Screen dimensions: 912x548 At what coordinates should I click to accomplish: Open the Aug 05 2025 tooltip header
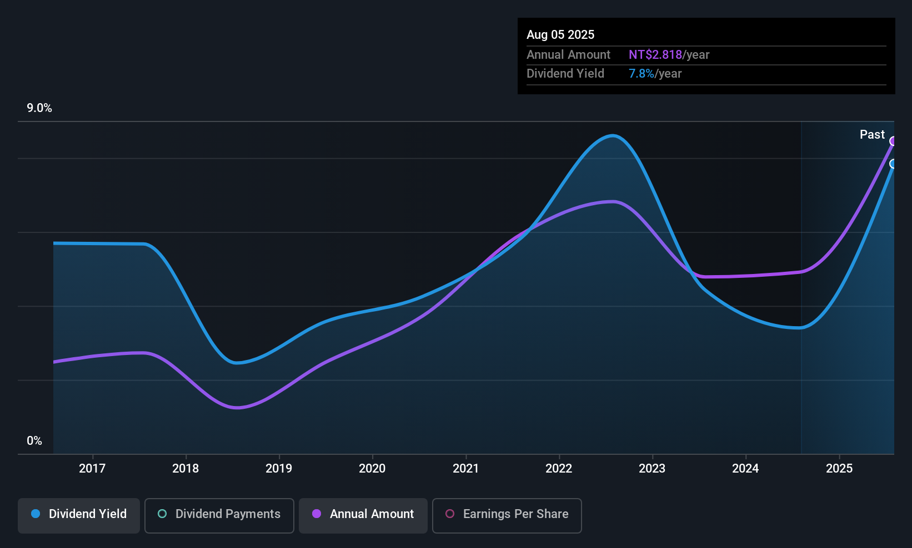[x=560, y=34]
